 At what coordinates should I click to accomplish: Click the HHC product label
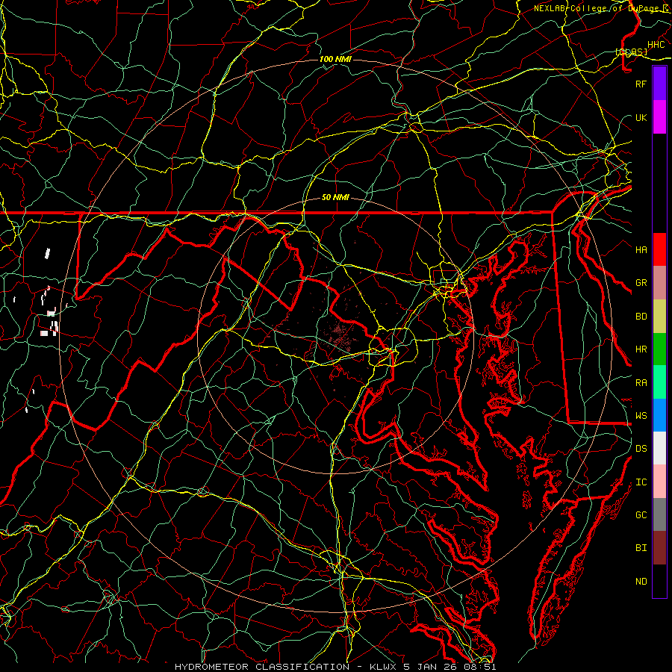[x=656, y=45]
